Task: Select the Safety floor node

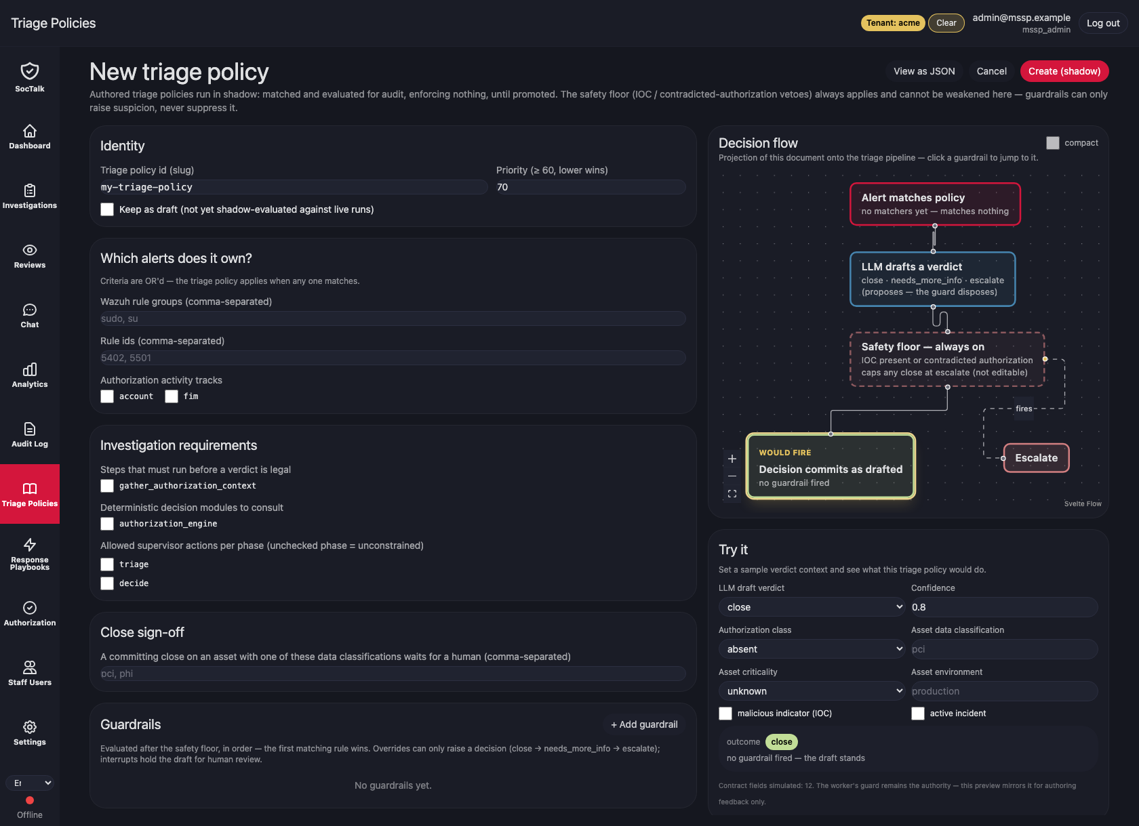Action: coord(947,359)
